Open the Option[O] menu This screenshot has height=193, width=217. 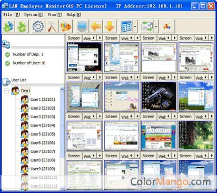pos(34,15)
